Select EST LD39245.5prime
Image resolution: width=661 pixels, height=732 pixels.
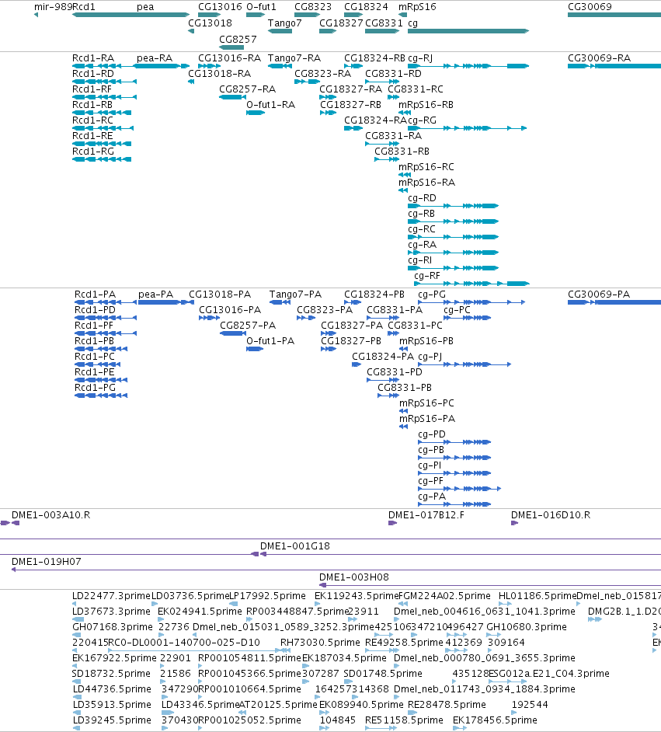[x=112, y=720]
